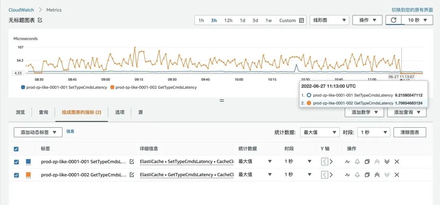Change statistic for SetTypeCmdsLatency row
The height and width of the screenshot is (205, 440).
point(255,161)
